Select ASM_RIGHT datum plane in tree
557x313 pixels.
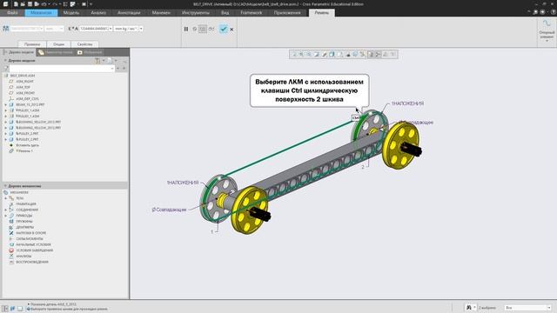tap(24, 81)
